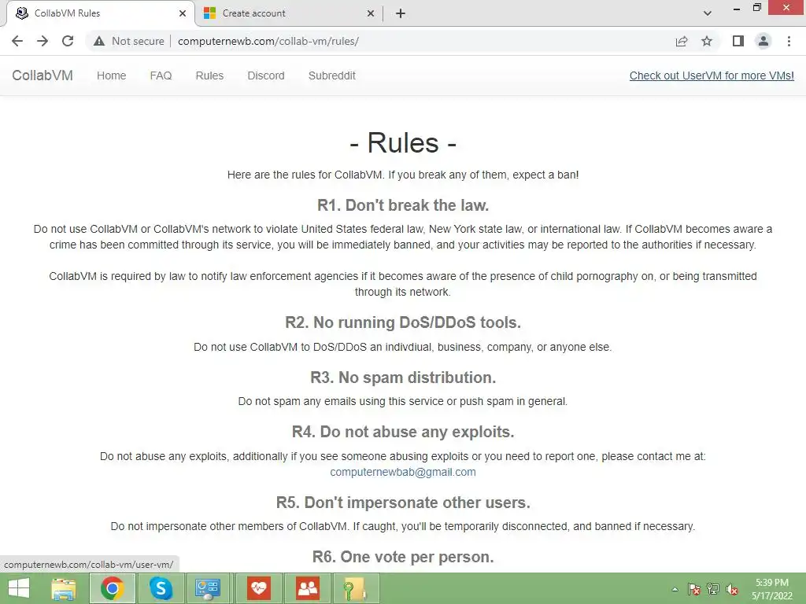Viewport: 806px width, 604px height.
Task: Follow the Check out UserVM link
Action: coord(712,75)
